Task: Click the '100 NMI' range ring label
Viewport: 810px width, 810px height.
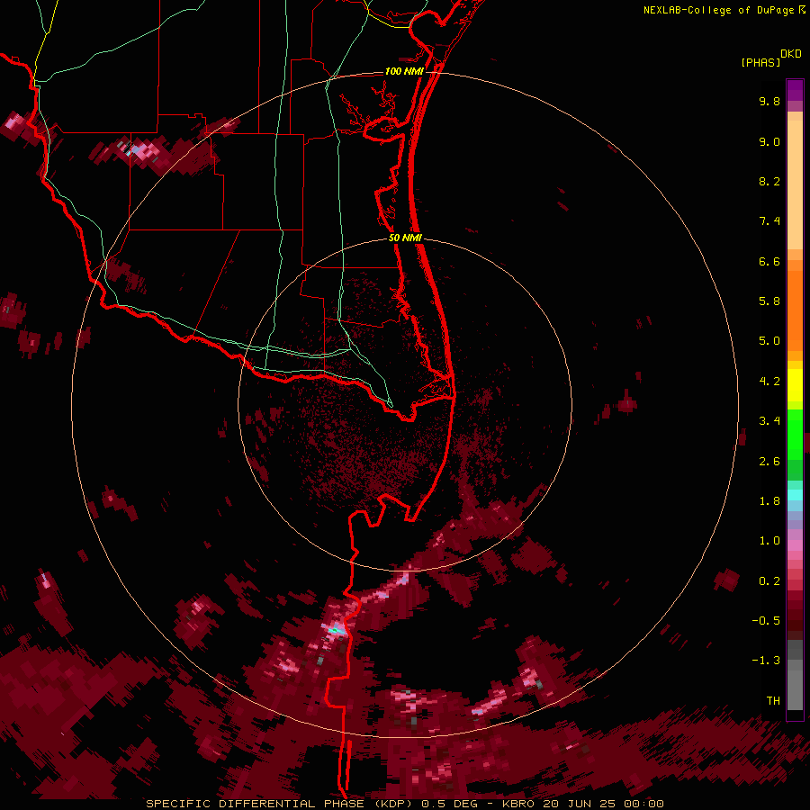Action: [404, 71]
